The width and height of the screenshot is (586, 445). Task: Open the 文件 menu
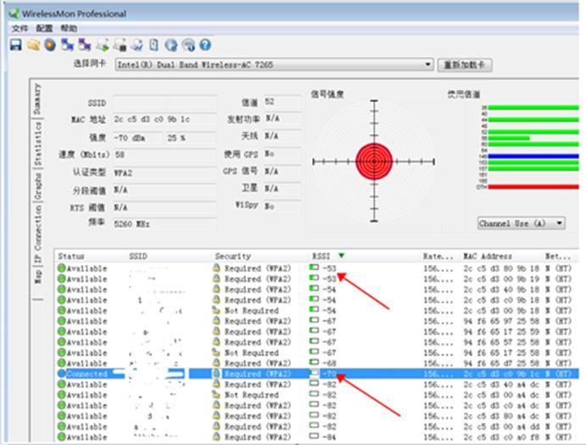pyautogui.click(x=20, y=28)
